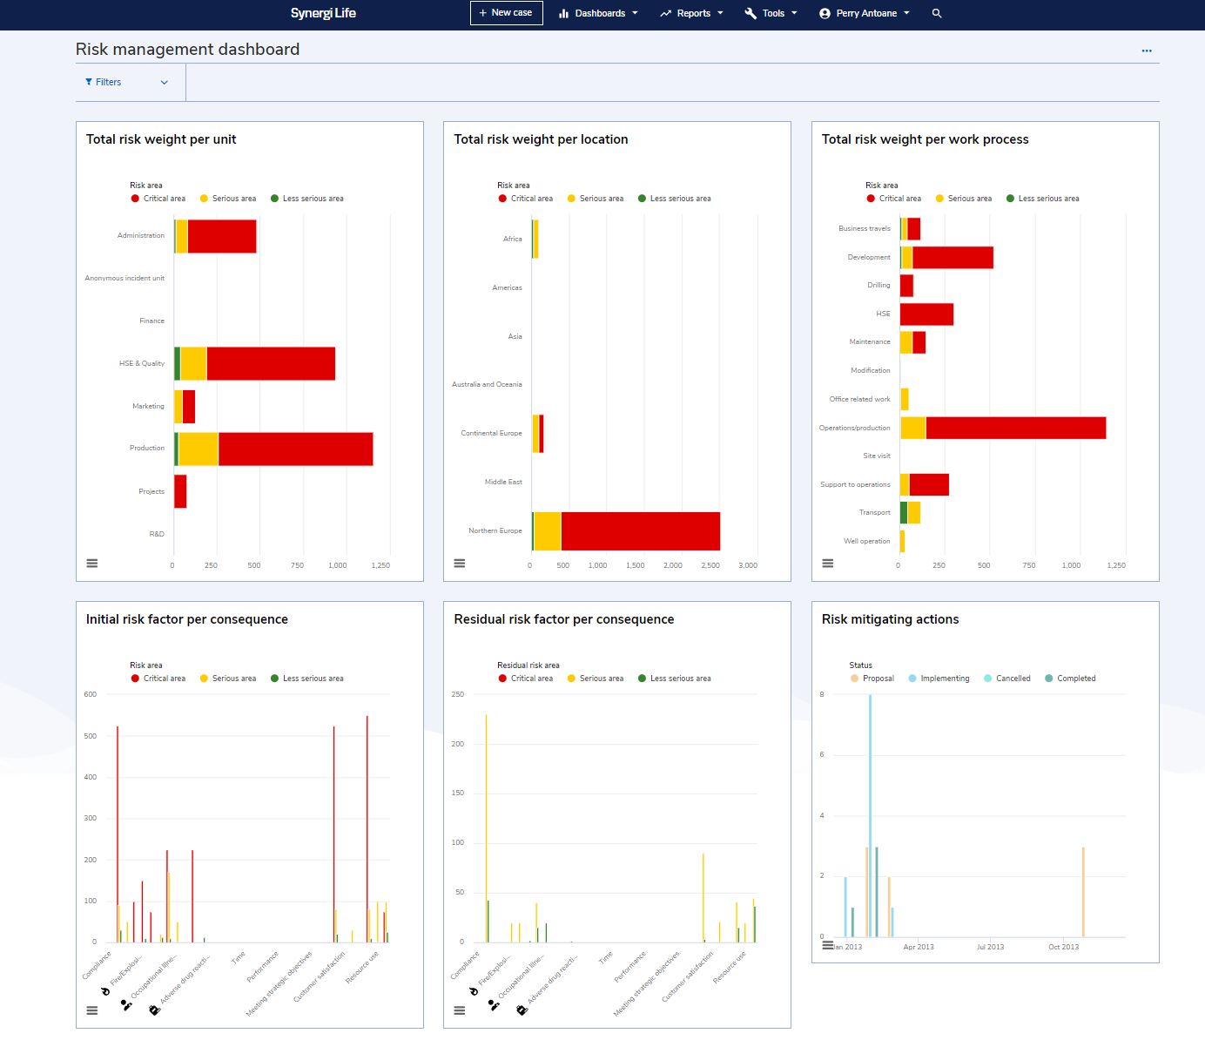Open the Reports menu
1205x1040 pixels.
691,13
